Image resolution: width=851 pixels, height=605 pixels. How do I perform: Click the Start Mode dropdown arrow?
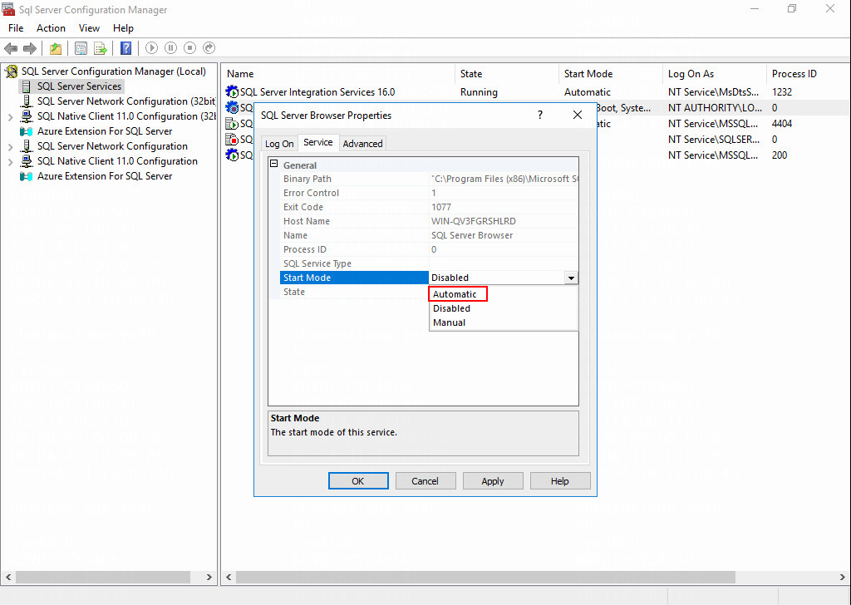point(571,278)
